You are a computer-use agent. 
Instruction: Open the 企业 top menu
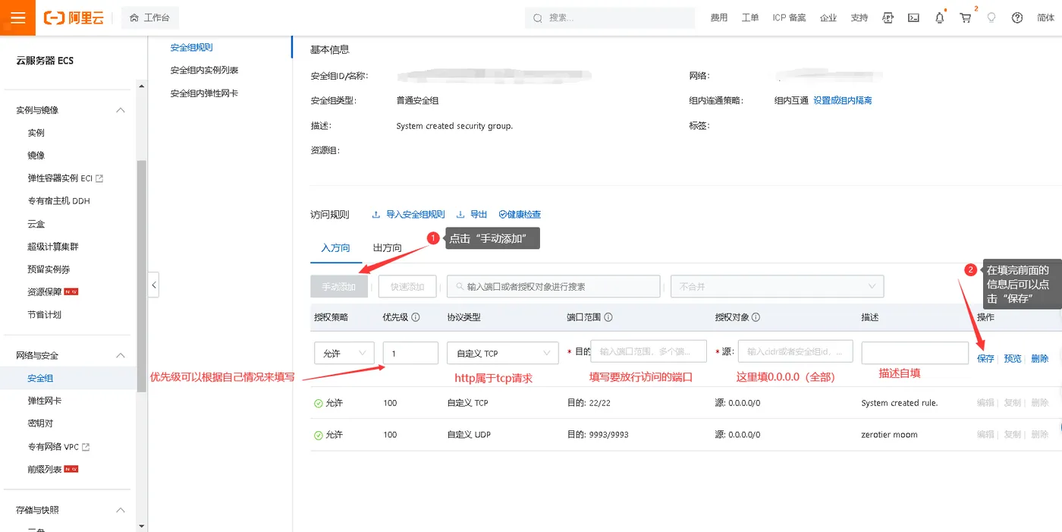coord(828,17)
